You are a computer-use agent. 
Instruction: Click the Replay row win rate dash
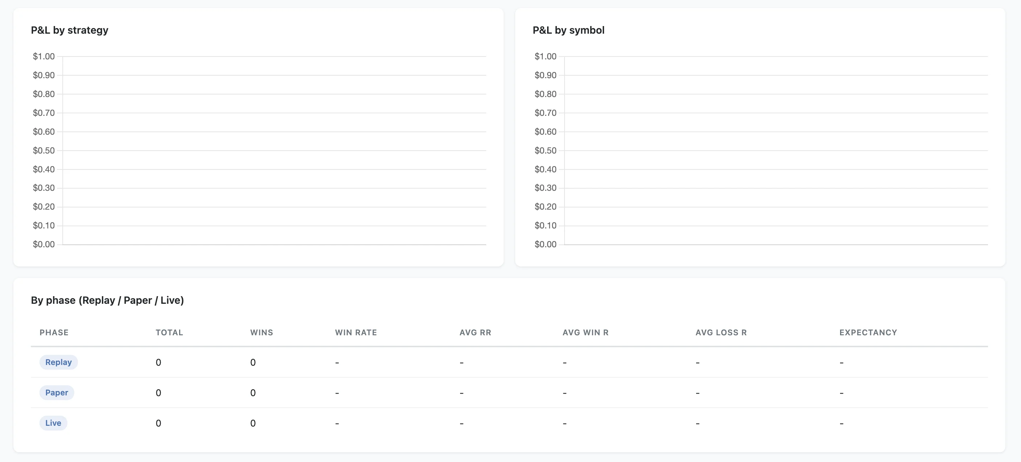coord(337,363)
